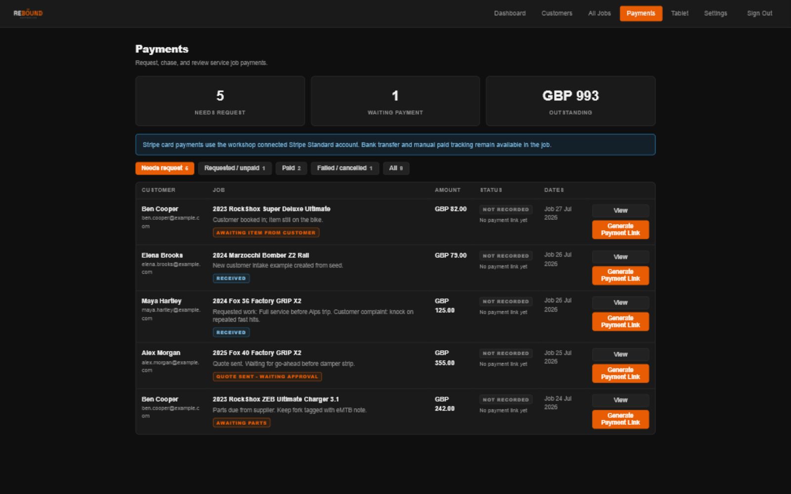Generate payment link for Alex Morgan
This screenshot has height=494, width=791.
pyautogui.click(x=620, y=373)
